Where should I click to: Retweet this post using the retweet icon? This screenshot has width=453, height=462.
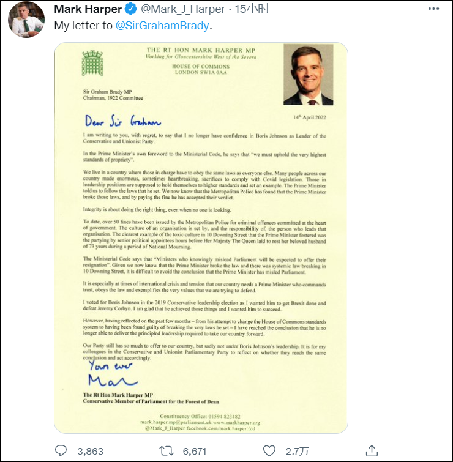165,451
